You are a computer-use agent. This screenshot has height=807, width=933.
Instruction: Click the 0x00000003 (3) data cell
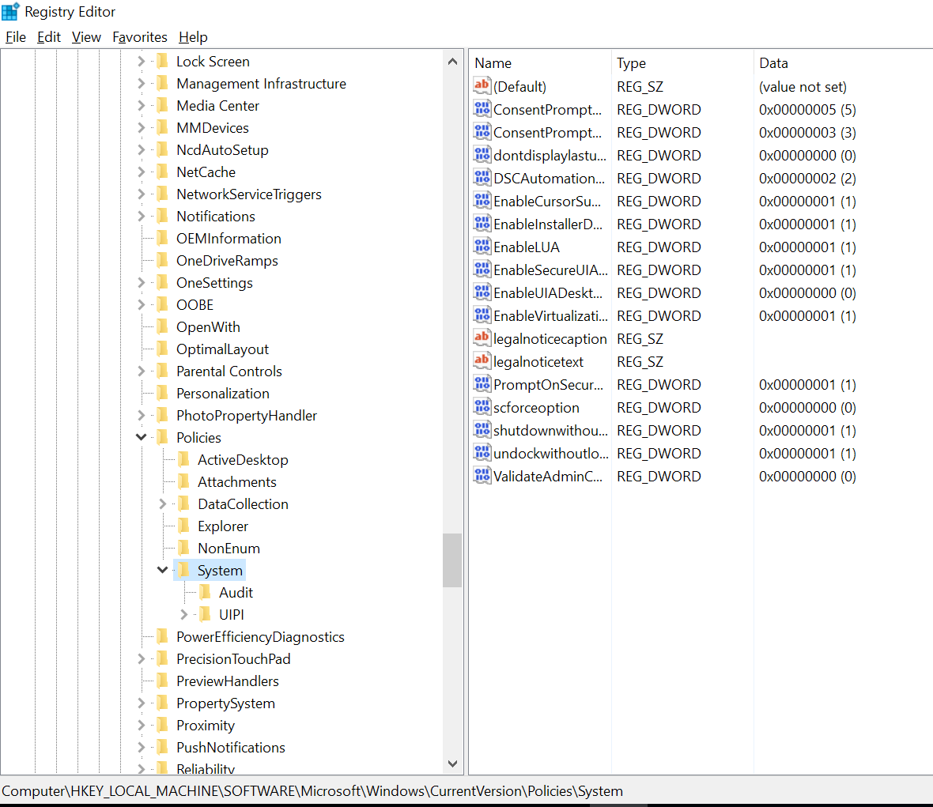tap(806, 132)
